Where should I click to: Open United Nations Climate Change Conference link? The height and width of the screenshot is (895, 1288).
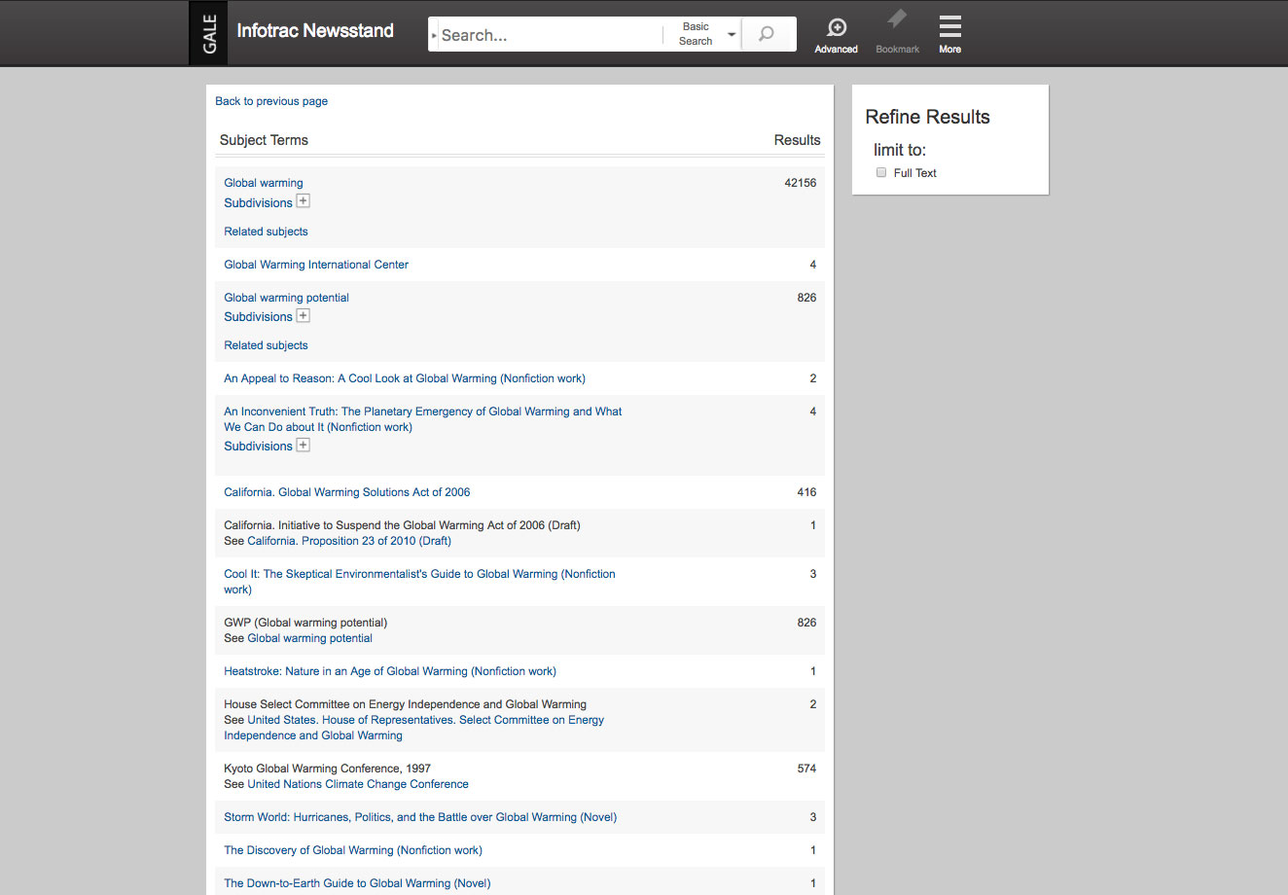[358, 784]
